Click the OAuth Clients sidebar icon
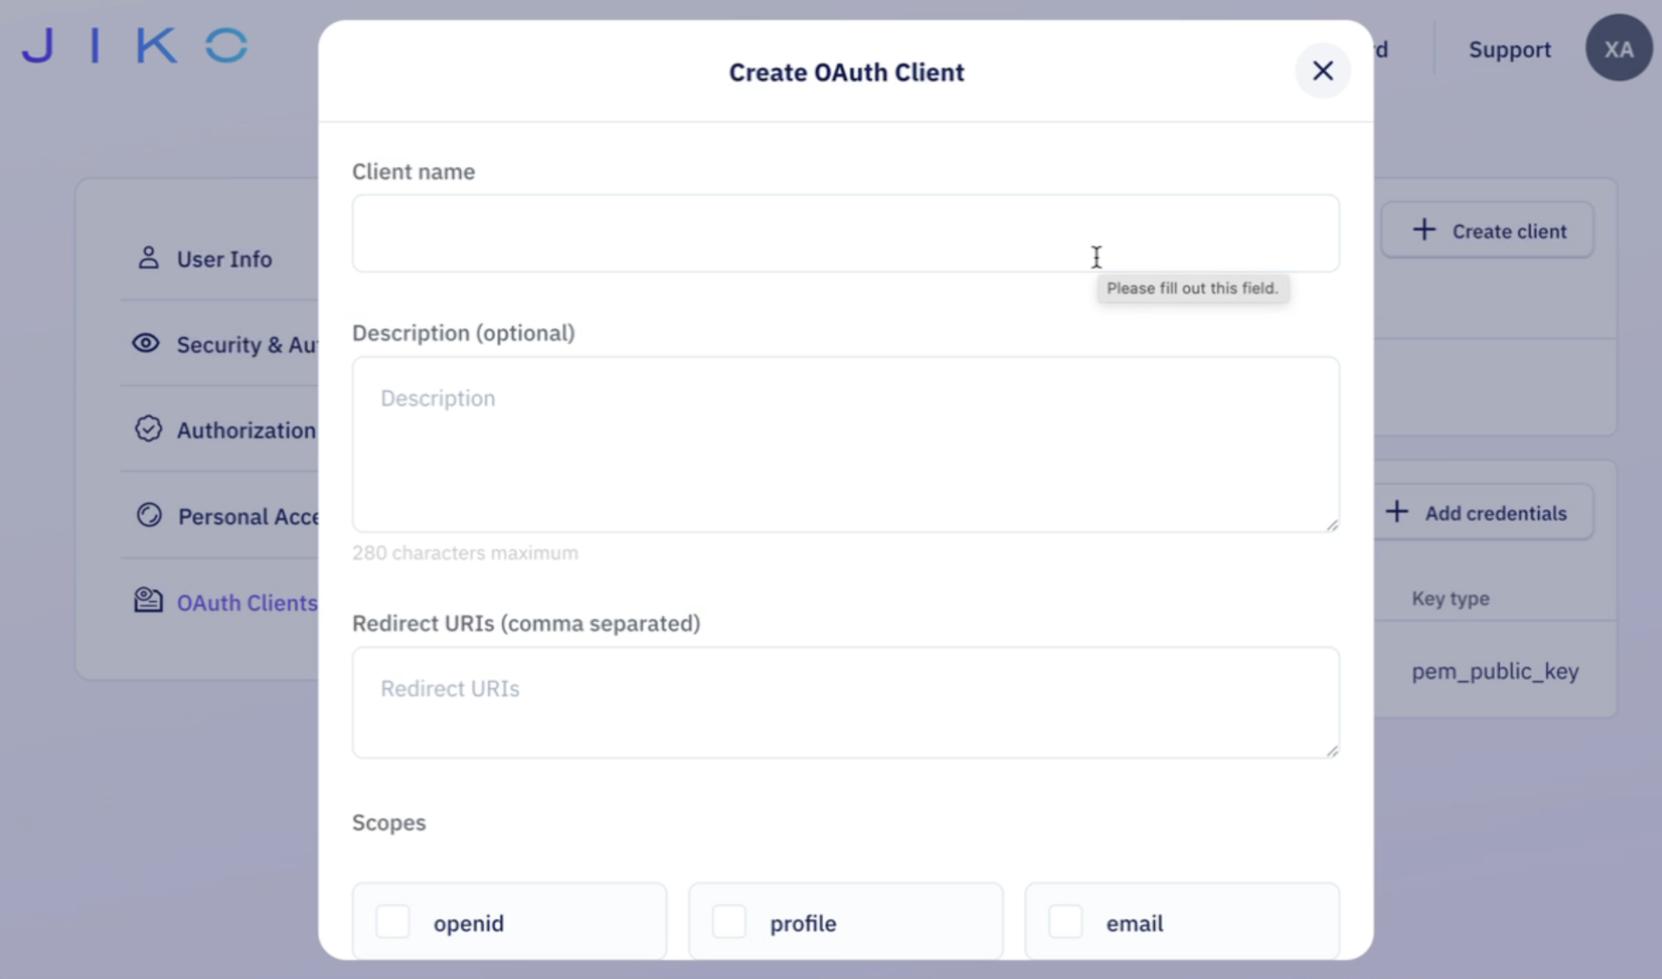This screenshot has height=979, width=1662. 148,599
